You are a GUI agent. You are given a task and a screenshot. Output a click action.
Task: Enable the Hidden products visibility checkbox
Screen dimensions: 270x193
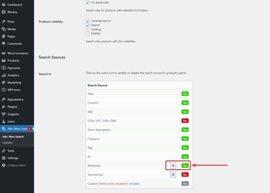tap(87, 33)
